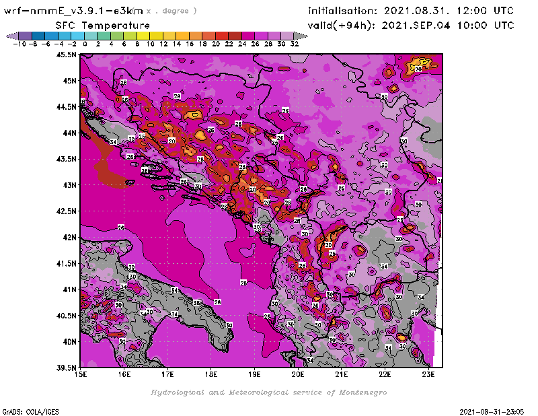
Task: Click 'Hydrological and Meteorological service of Montenegro' caption
Action: (268, 392)
